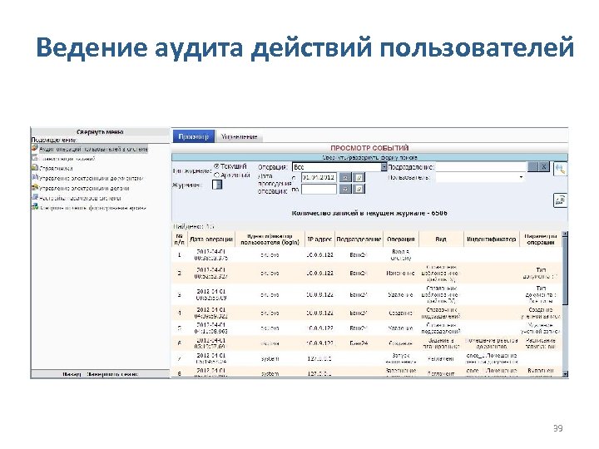Image resolution: width=599 pixels, height=449 pixels.
Task: Click Операция column header
Action: tap(401, 239)
